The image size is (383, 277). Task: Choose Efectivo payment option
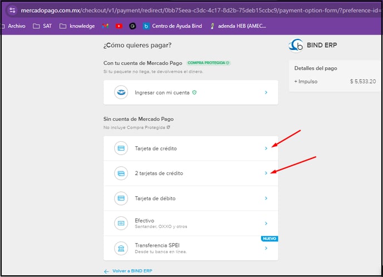(x=191, y=223)
